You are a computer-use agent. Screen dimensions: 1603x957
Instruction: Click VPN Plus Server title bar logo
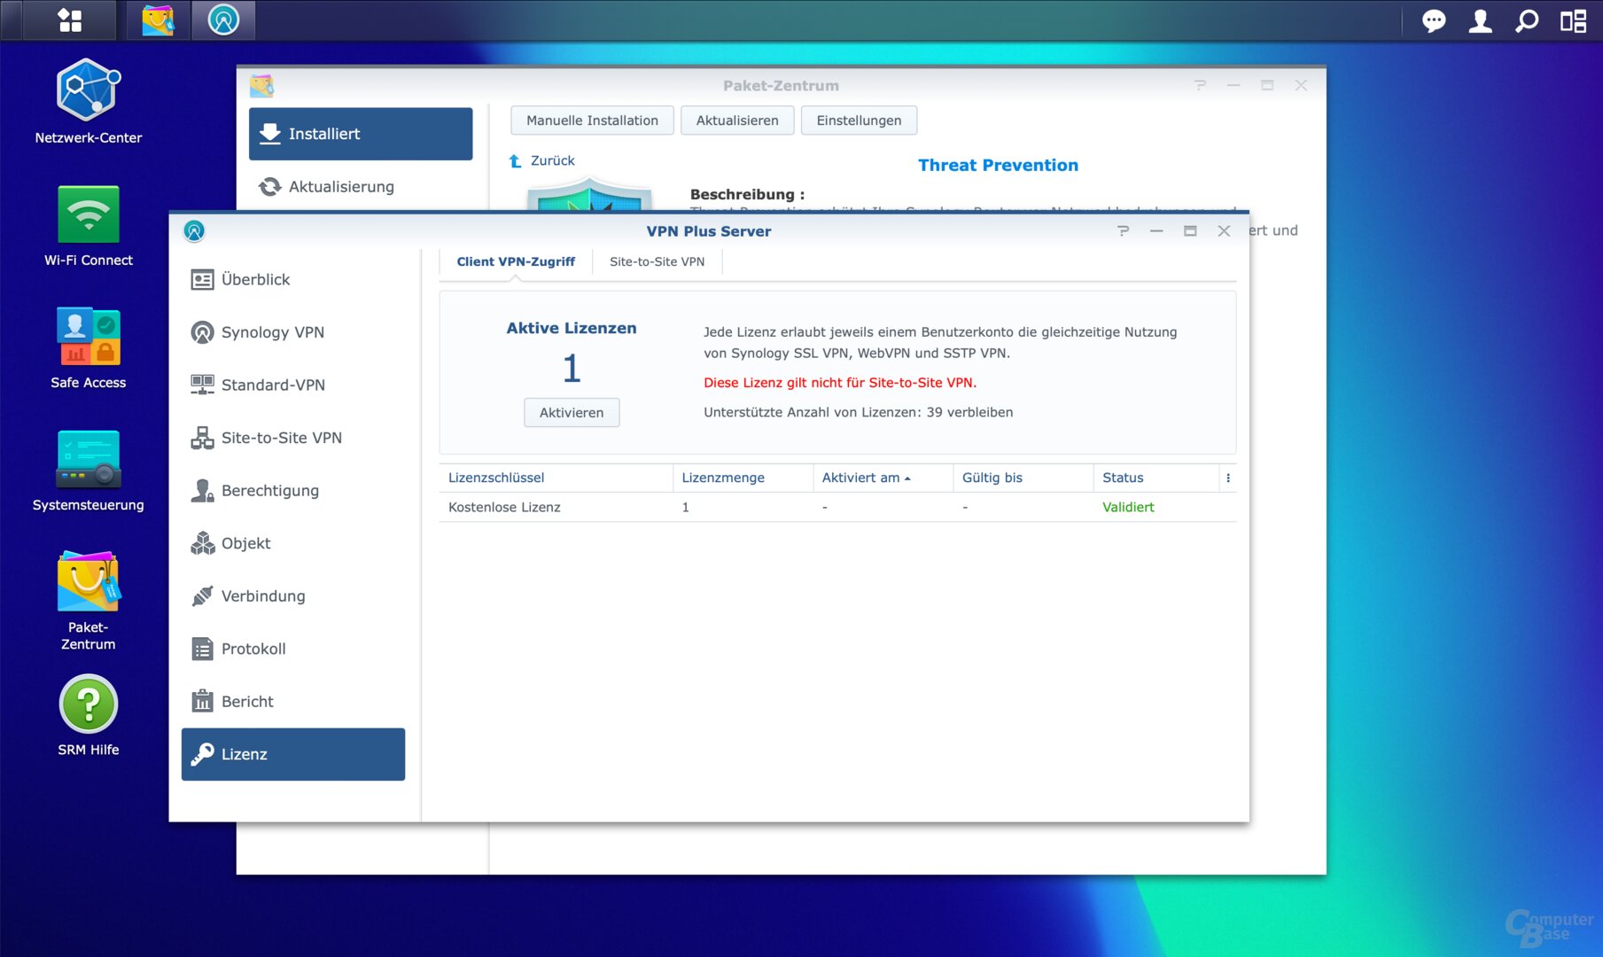point(194,230)
